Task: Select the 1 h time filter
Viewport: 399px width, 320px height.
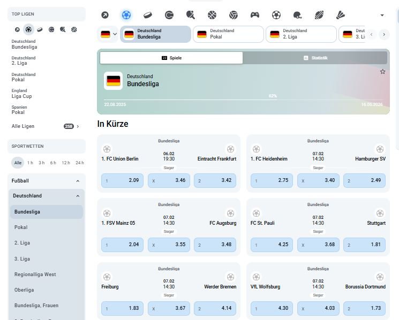Action: (x=31, y=163)
